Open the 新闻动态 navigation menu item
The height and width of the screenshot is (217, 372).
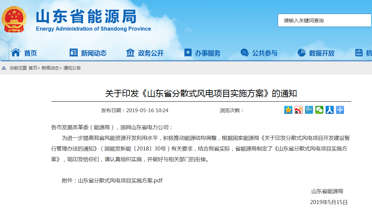[x=94, y=53]
